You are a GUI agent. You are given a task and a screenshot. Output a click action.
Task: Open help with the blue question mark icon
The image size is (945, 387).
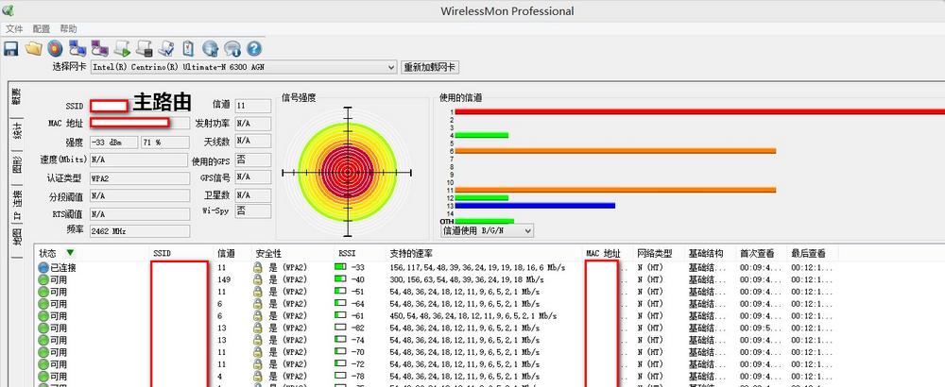[253, 49]
